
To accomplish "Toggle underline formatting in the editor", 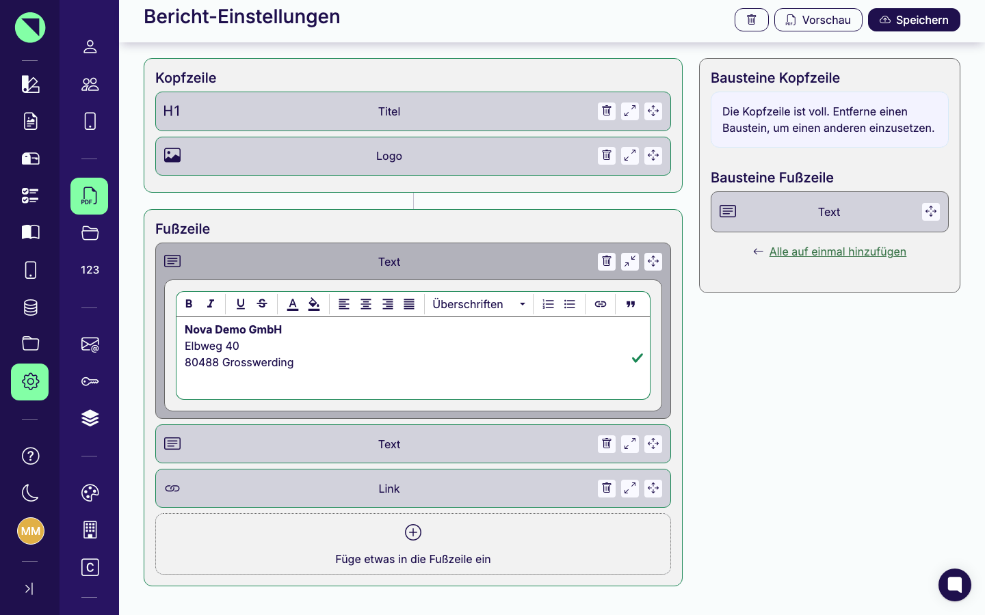I will pyautogui.click(x=241, y=304).
